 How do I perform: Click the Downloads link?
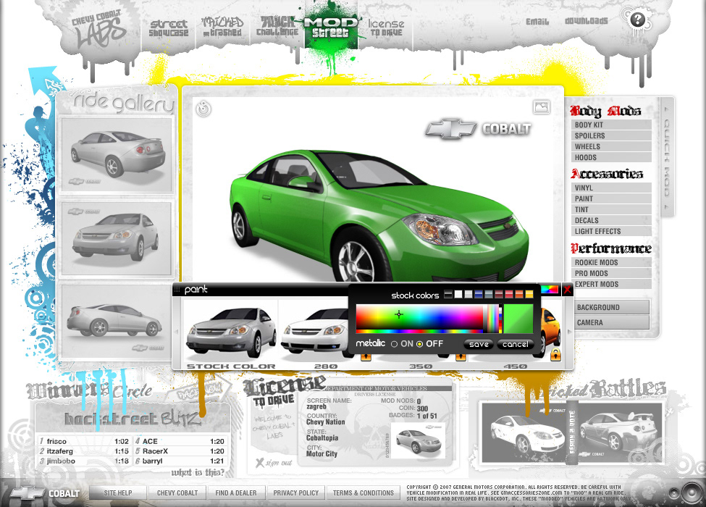[x=587, y=21]
